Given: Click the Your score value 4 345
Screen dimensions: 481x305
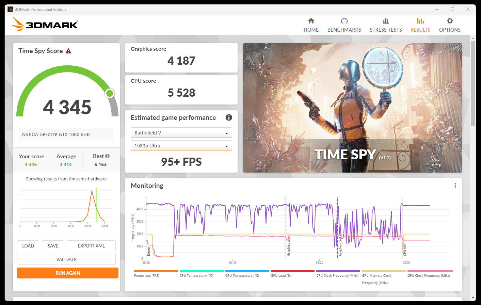Looking at the screenshot, I should pos(31,164).
